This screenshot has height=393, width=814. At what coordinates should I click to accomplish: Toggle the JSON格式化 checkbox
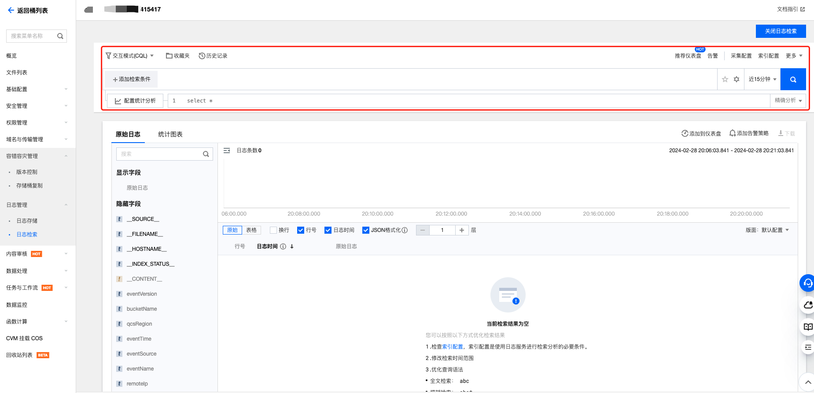366,230
